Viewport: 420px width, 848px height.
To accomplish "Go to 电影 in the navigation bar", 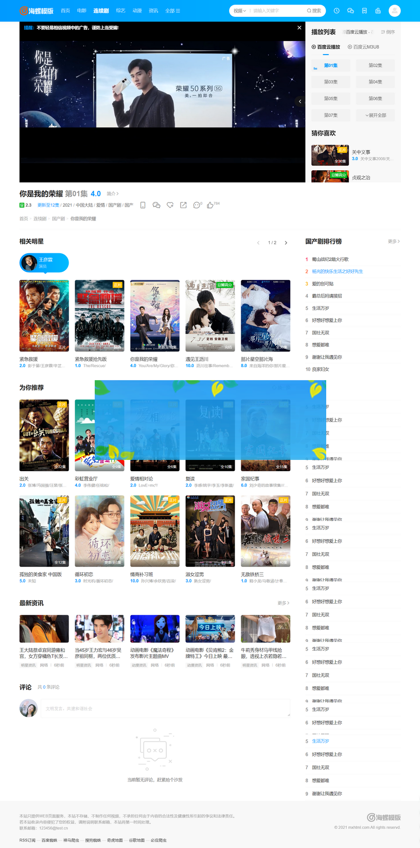I will [x=82, y=11].
